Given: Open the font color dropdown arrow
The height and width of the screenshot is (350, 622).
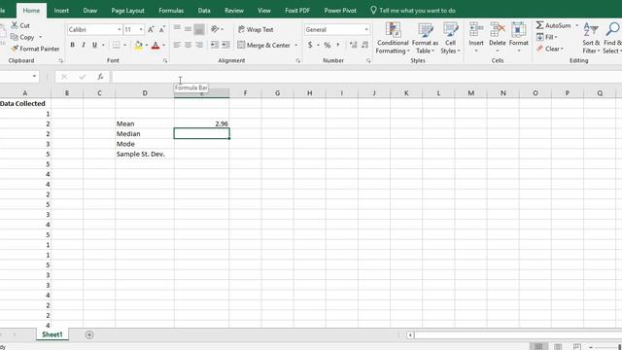Looking at the screenshot, I should pyautogui.click(x=163, y=46).
